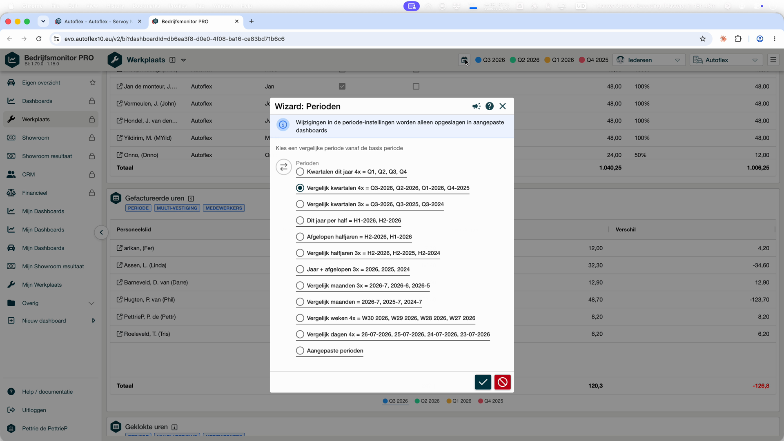Click the Q4 2025 red period dot
This screenshot has width=784, height=441.
coord(581,60)
